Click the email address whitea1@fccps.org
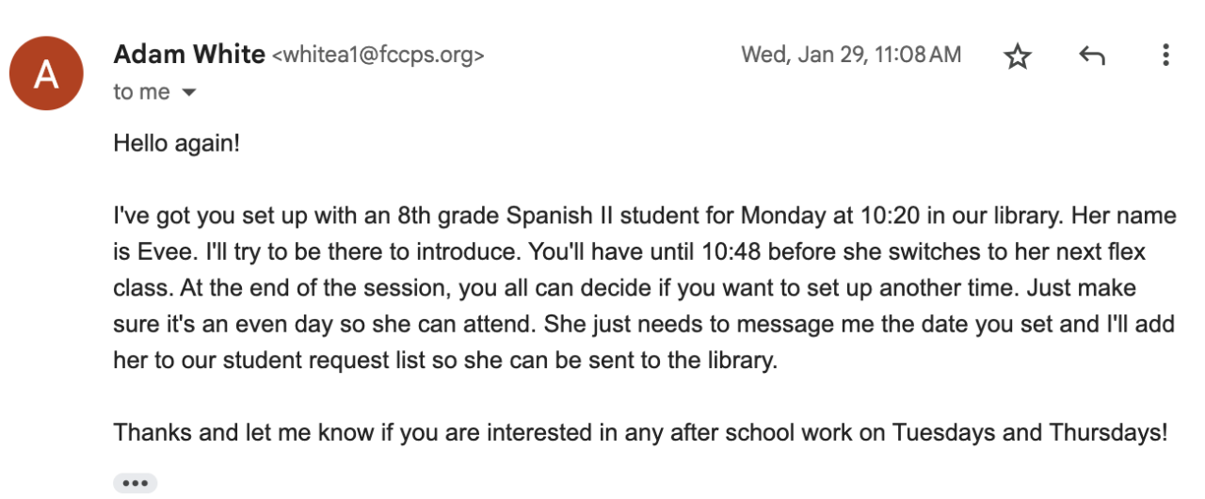 pyautogui.click(x=378, y=56)
